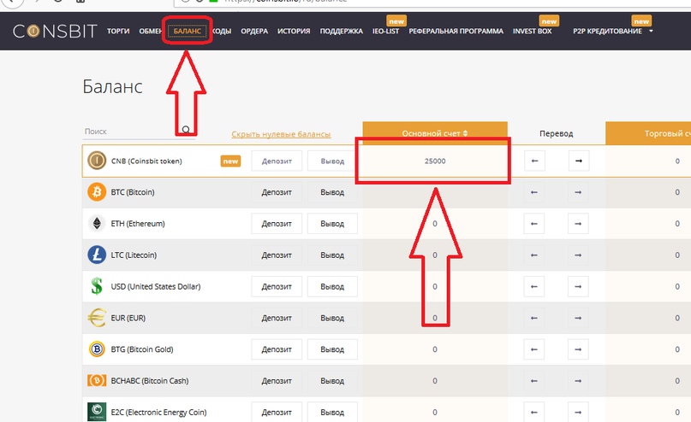Screen dimensions: 691x422
Task: Click Депозит button for ETH
Action: point(277,224)
